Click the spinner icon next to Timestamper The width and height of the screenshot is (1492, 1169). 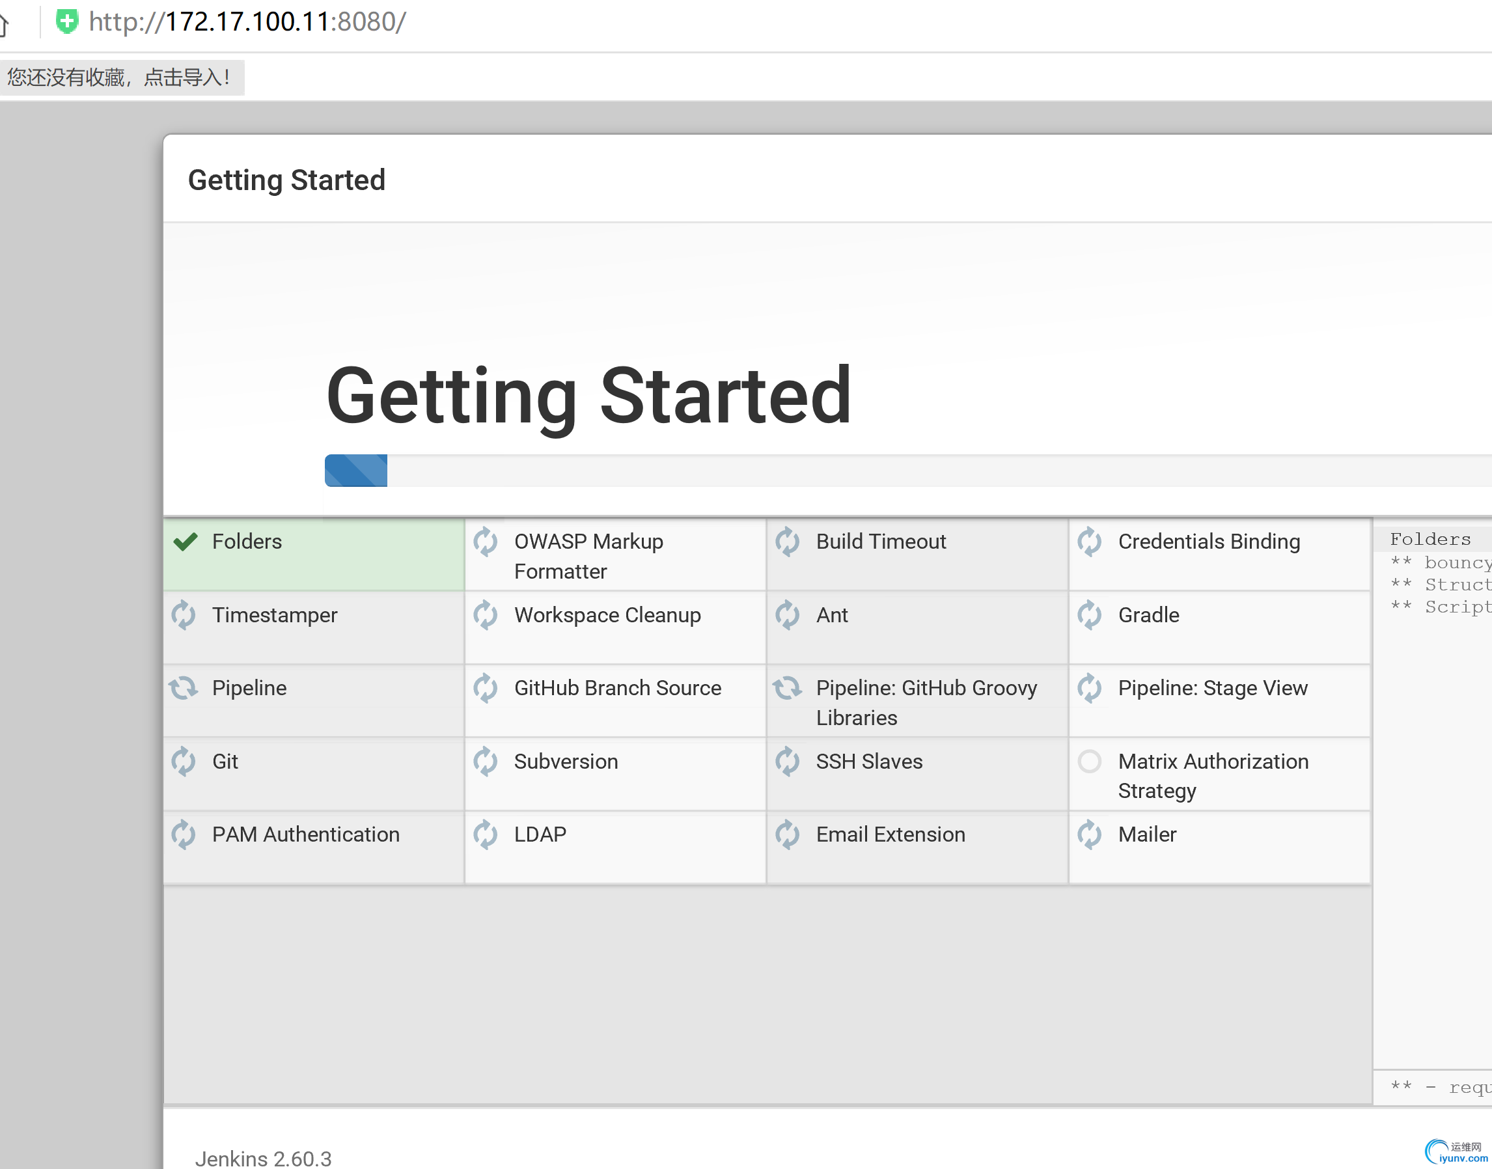click(184, 614)
